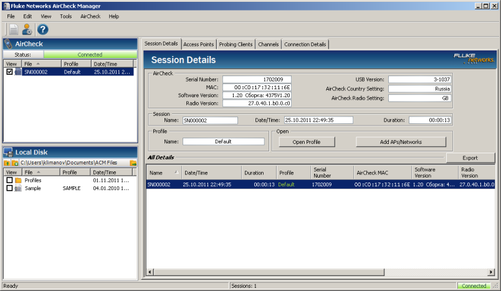Open the File menu
The image size is (501, 291).
(11, 16)
